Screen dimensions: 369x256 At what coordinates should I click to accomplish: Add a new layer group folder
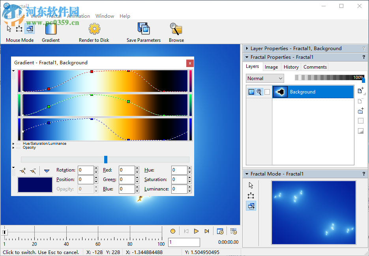(360, 111)
